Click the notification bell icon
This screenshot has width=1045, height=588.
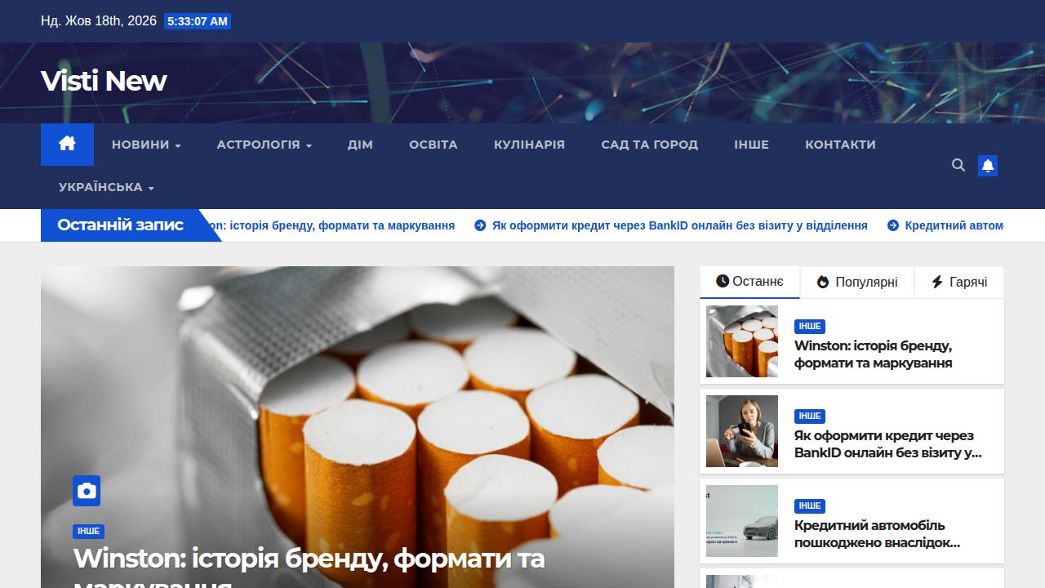(988, 166)
